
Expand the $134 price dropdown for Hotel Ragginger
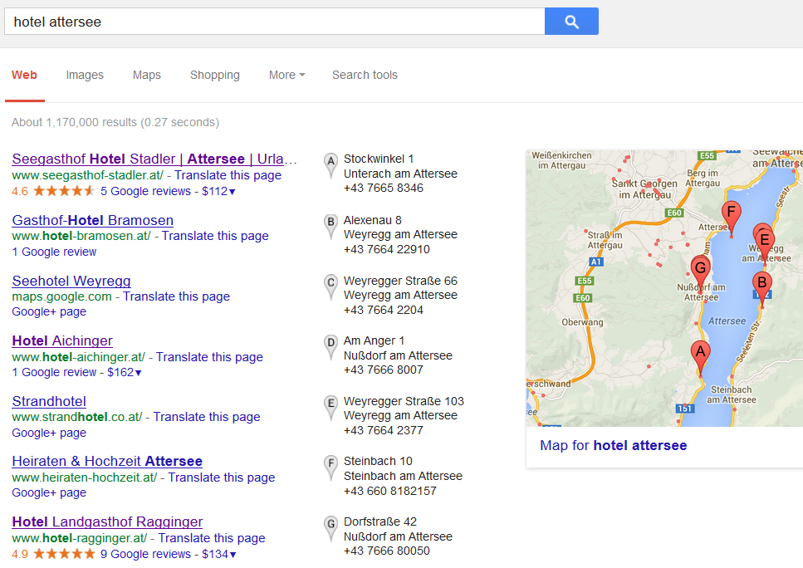click(219, 554)
